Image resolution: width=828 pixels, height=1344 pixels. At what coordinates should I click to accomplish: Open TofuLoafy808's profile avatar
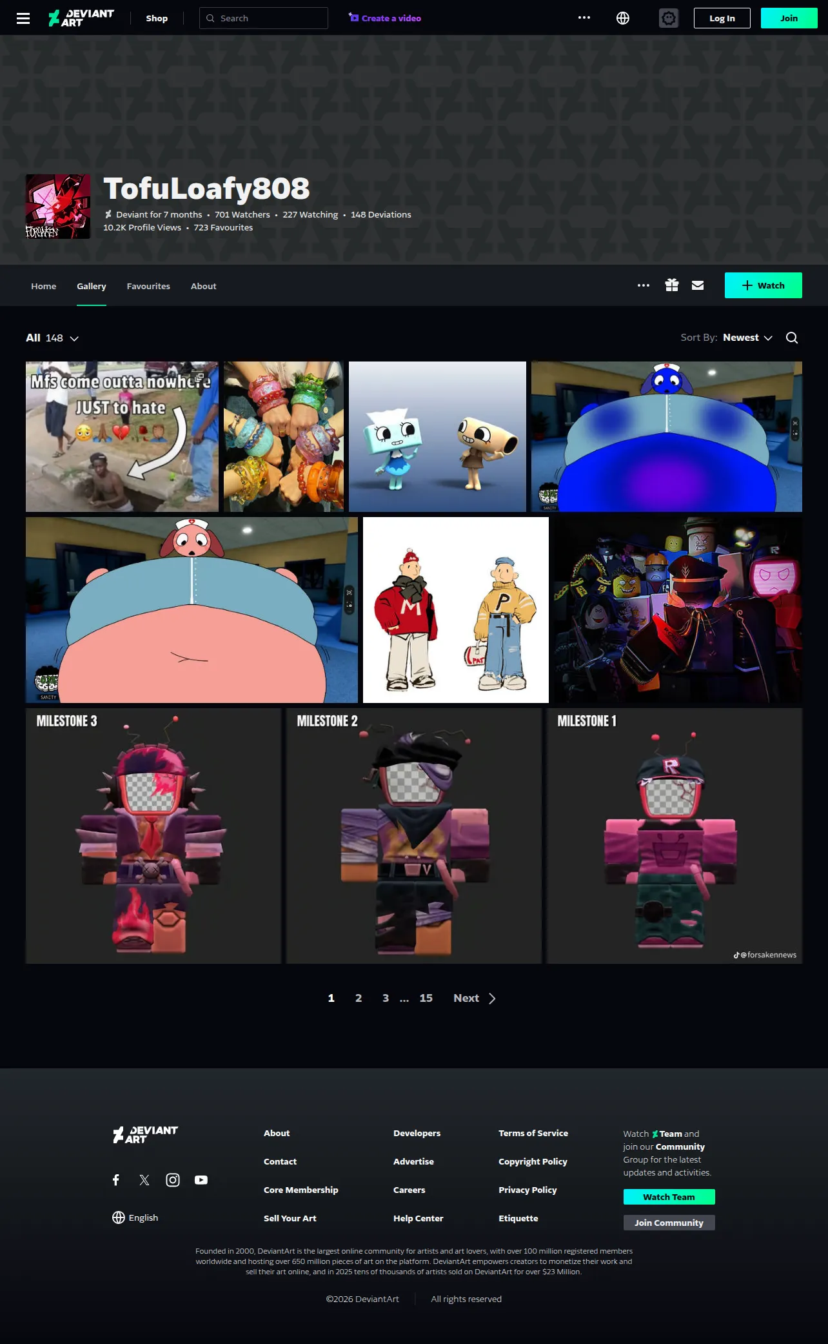(x=58, y=207)
